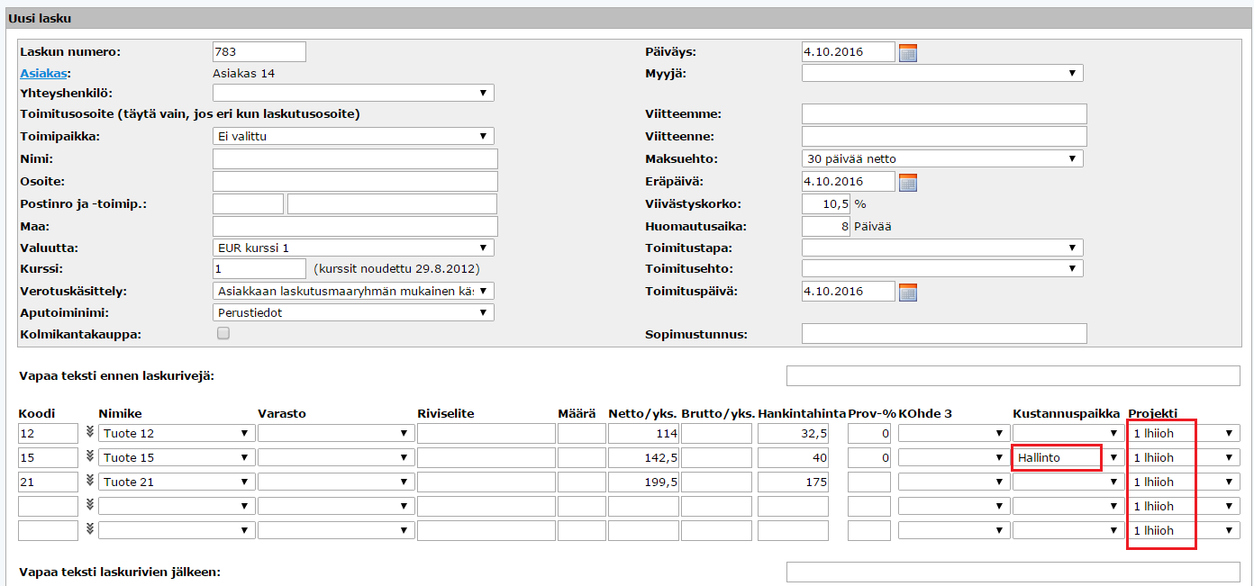
Task: Click the Päiväys date field
Action: click(849, 52)
